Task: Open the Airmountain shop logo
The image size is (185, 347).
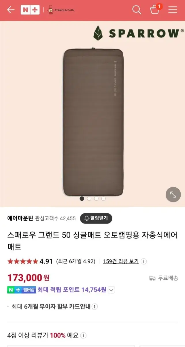Action: (61, 10)
